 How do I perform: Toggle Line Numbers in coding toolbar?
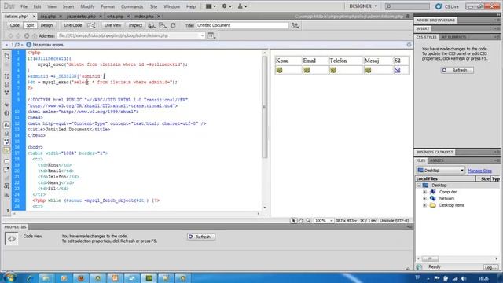pyautogui.click(x=7, y=125)
